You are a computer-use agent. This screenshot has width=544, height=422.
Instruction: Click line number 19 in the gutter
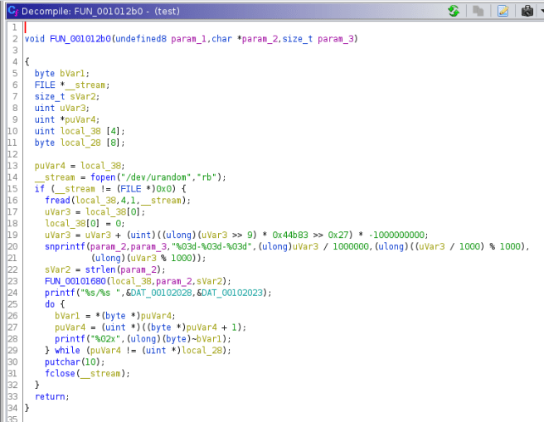[14, 235]
